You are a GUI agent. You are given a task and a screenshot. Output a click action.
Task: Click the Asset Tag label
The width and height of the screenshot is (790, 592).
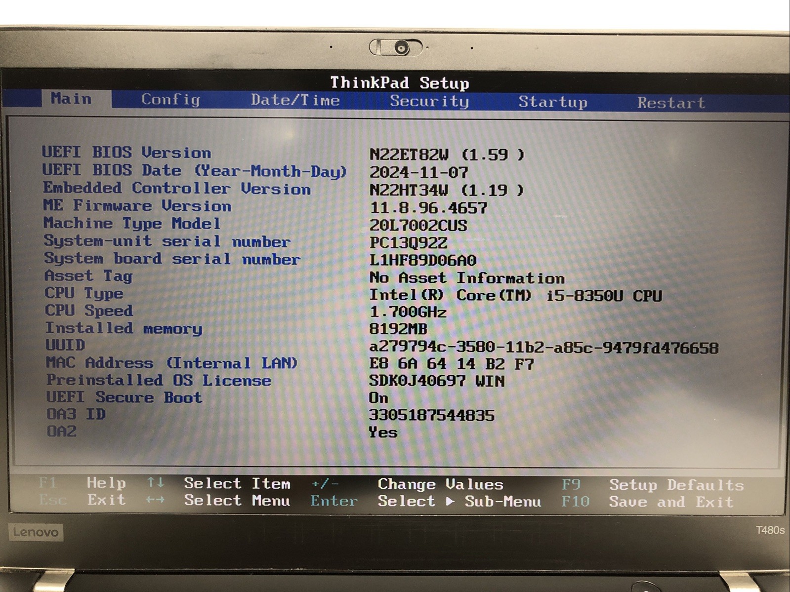point(88,276)
